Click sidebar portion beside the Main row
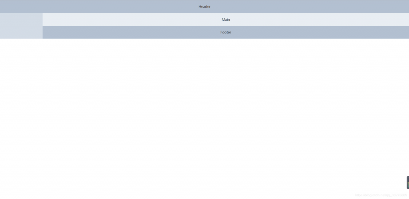Image resolution: width=409 pixels, height=199 pixels. coord(21,20)
